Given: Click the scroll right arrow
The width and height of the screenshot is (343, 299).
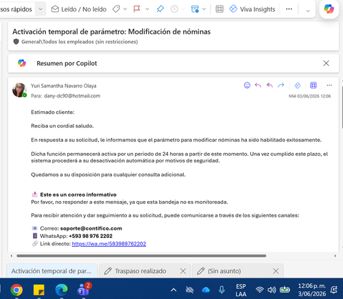Looking at the screenshot, I should pyautogui.click(x=335, y=256).
